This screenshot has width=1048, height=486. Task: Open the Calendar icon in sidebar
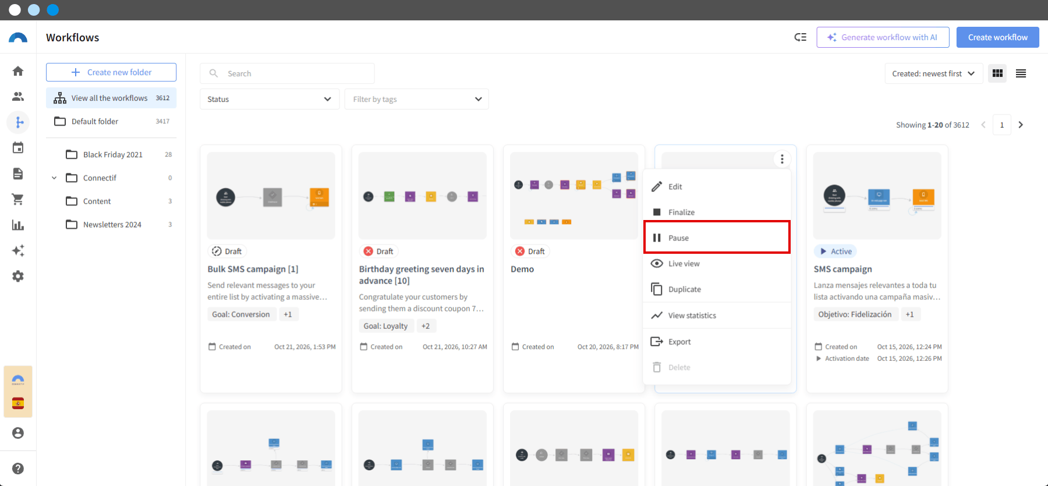(x=18, y=148)
